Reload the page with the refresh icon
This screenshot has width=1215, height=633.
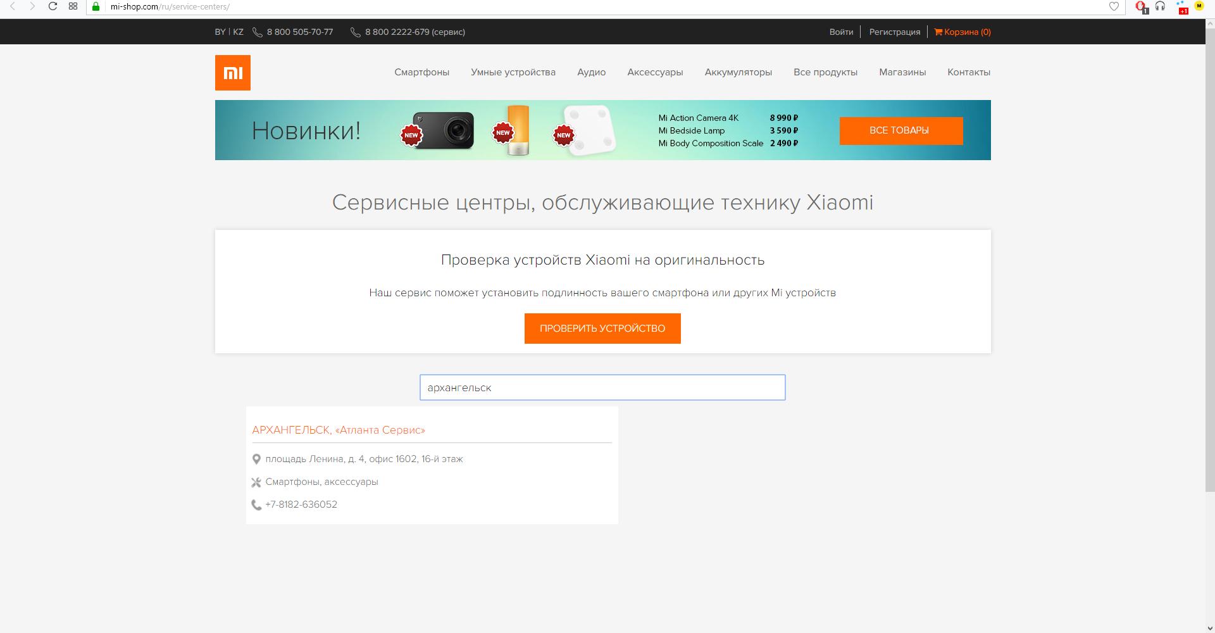coord(53,6)
